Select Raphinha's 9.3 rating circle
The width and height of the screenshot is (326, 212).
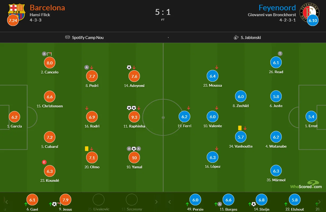pos(134,117)
